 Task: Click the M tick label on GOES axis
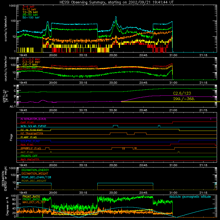15,86
